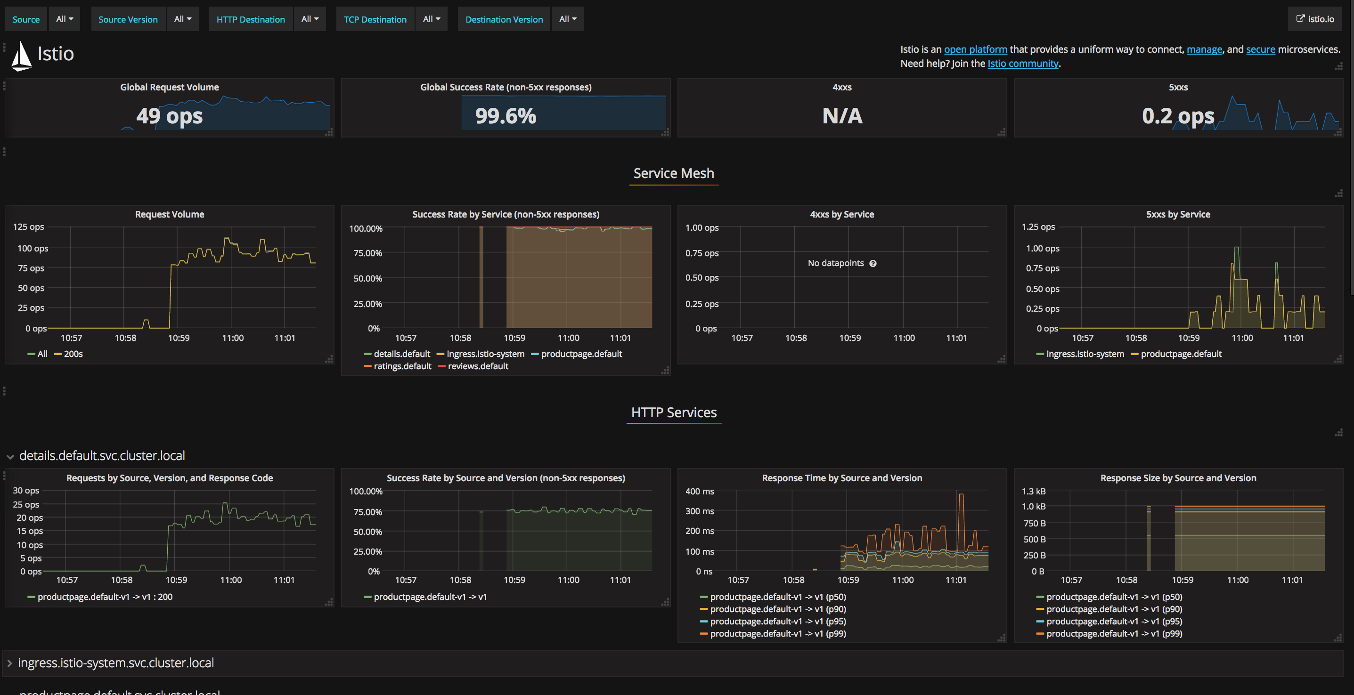Click the drag handle left of Service Mesh row
1354x695 pixels.
pyautogui.click(x=5, y=152)
